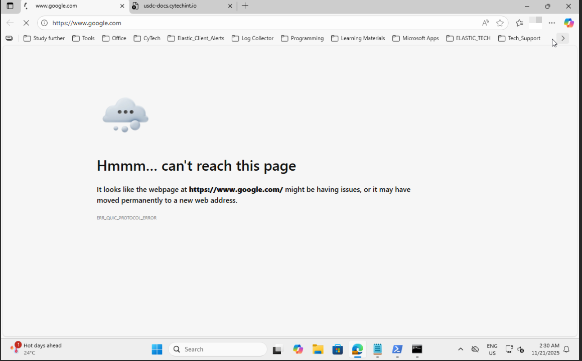Open the tab actions menu icon

(x=10, y=6)
